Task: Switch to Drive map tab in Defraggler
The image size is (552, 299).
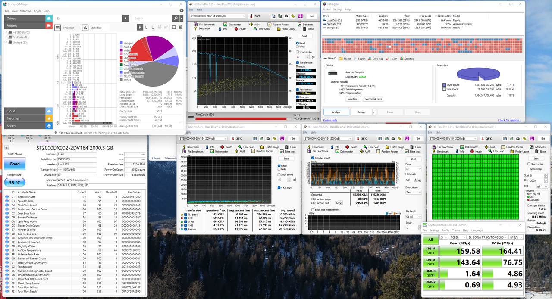Action: point(376,59)
